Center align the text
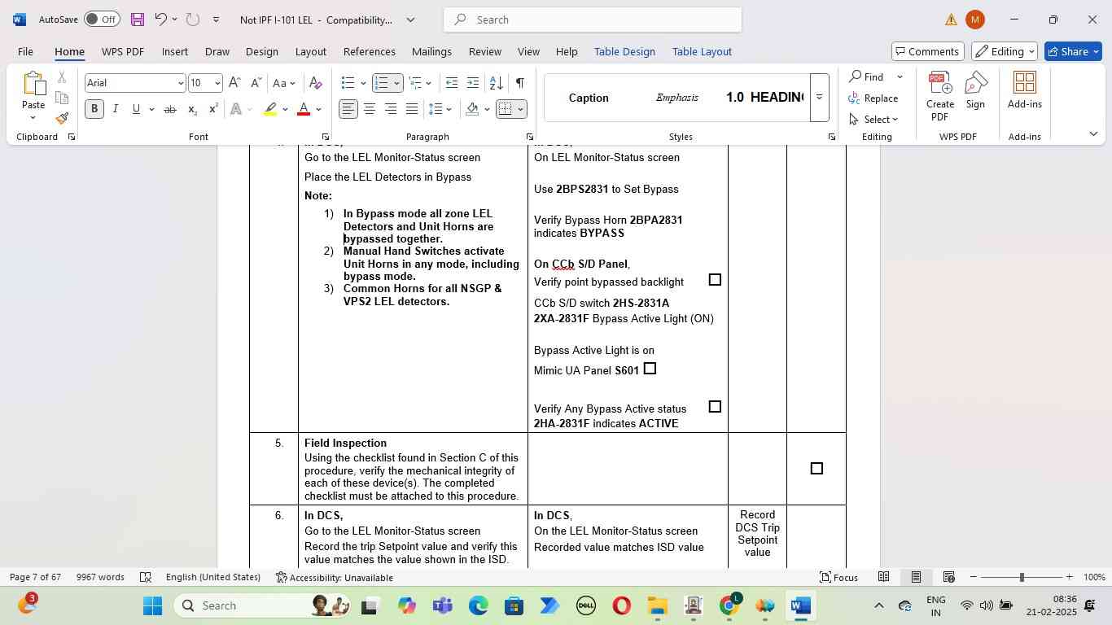The width and height of the screenshot is (1112, 625). (x=370, y=109)
